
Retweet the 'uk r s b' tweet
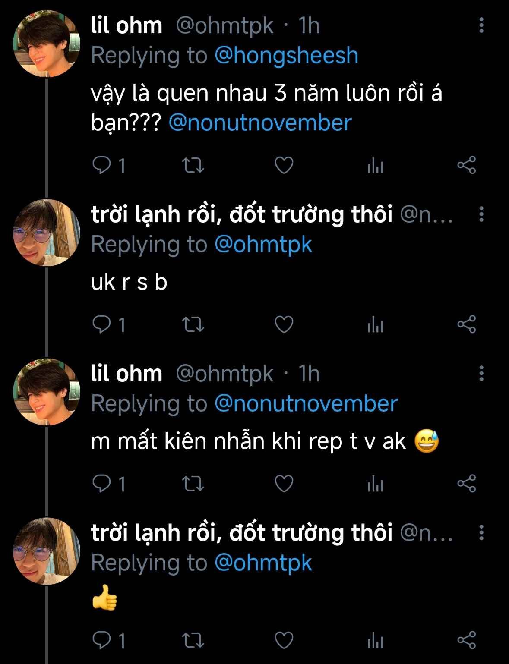(x=193, y=324)
